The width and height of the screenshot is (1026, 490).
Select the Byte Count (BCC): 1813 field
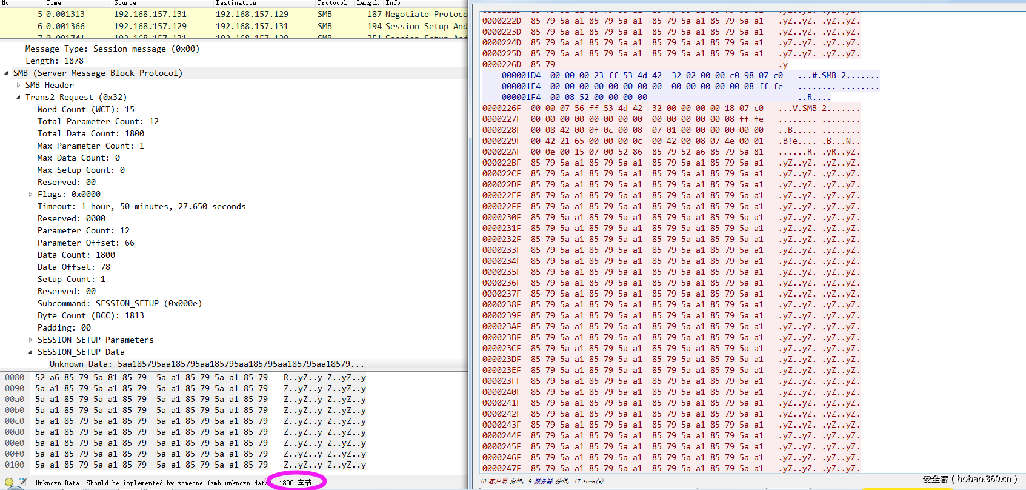(91, 315)
